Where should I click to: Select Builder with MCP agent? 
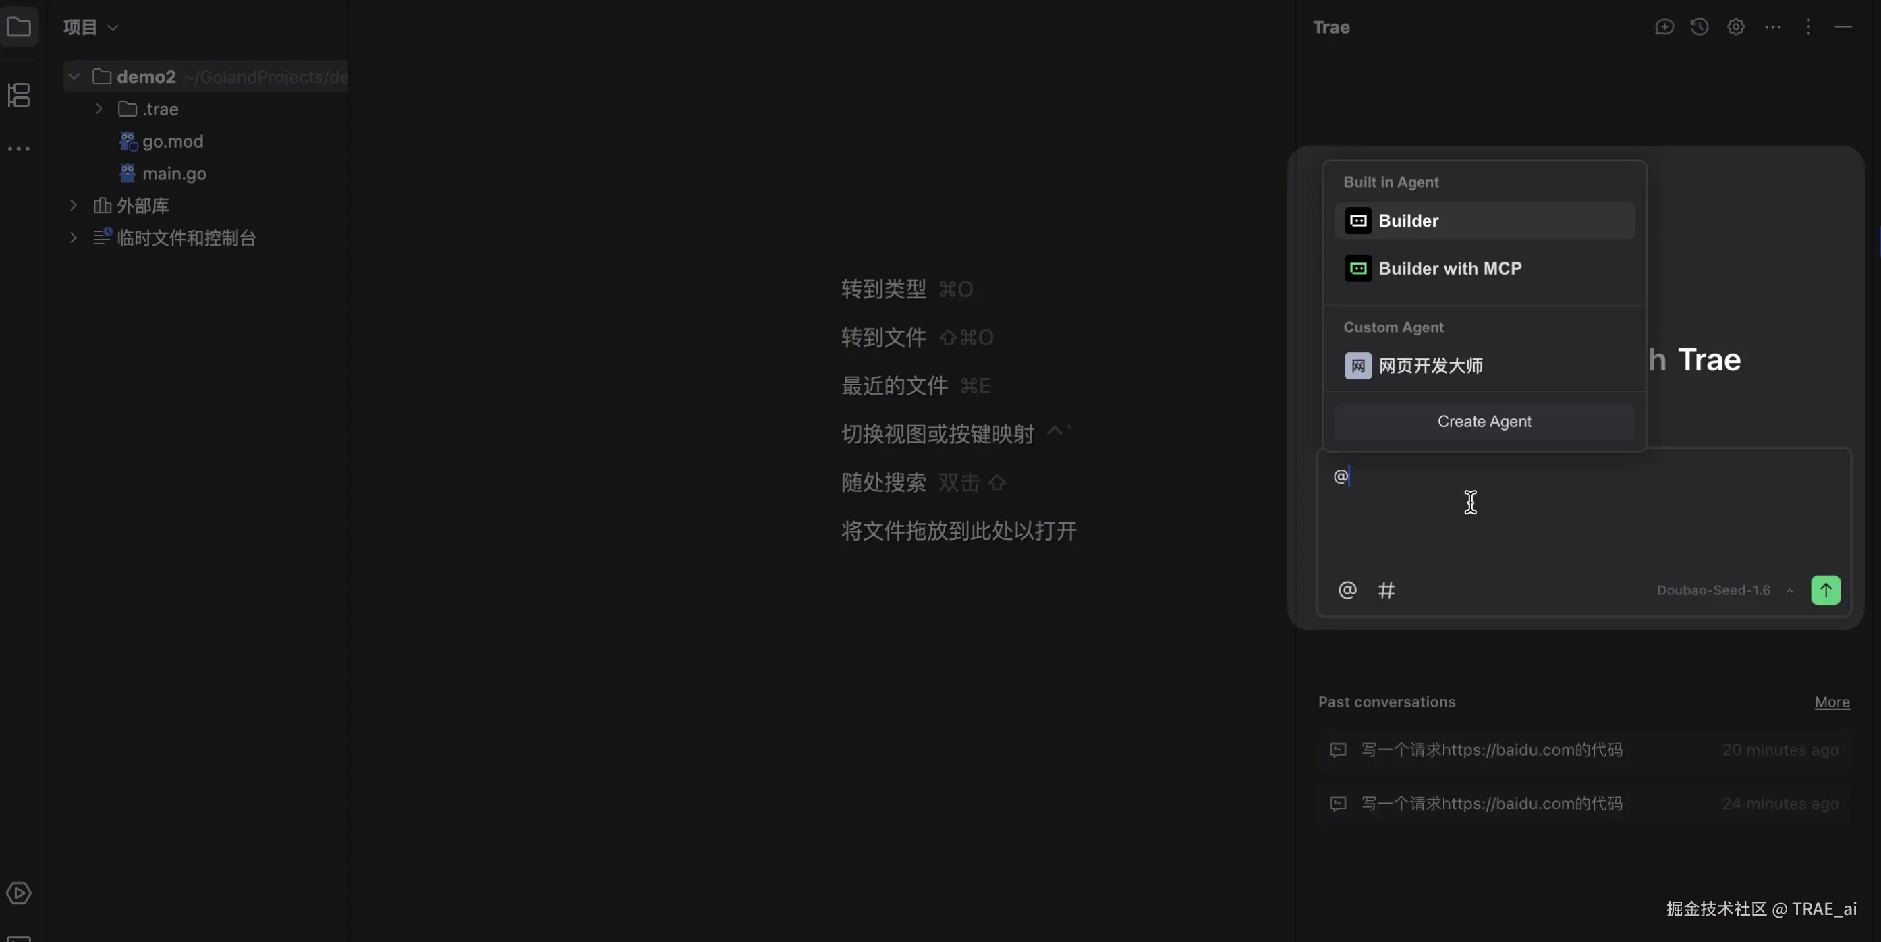tap(1449, 269)
